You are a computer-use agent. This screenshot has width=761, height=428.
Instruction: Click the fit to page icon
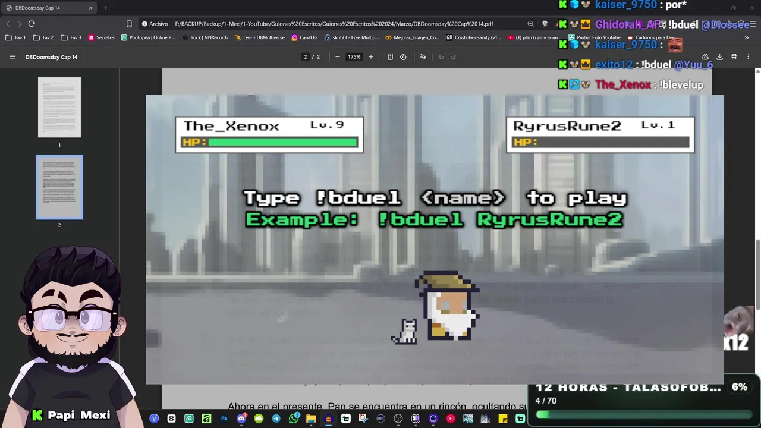(x=390, y=57)
